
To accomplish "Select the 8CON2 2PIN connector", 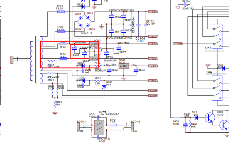I will point(132,126).
